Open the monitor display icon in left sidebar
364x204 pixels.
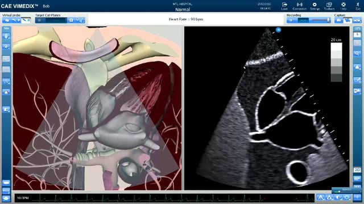coord(6,109)
